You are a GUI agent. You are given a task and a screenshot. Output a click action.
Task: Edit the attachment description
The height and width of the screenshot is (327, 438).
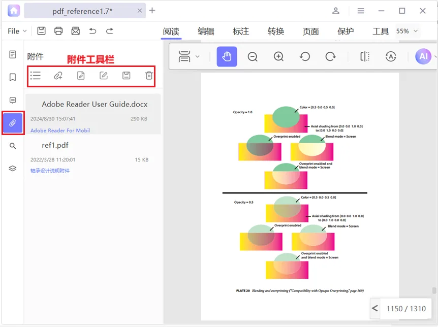[x=104, y=76]
